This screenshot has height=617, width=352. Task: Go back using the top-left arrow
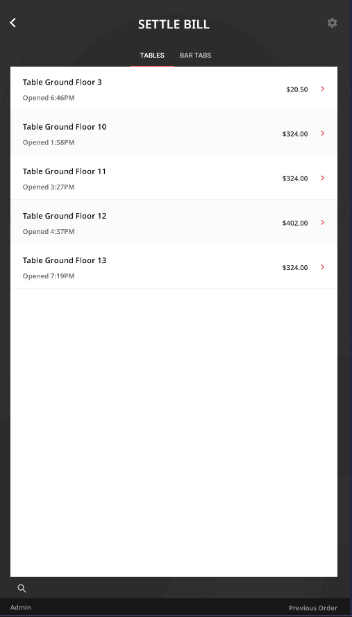(x=13, y=23)
